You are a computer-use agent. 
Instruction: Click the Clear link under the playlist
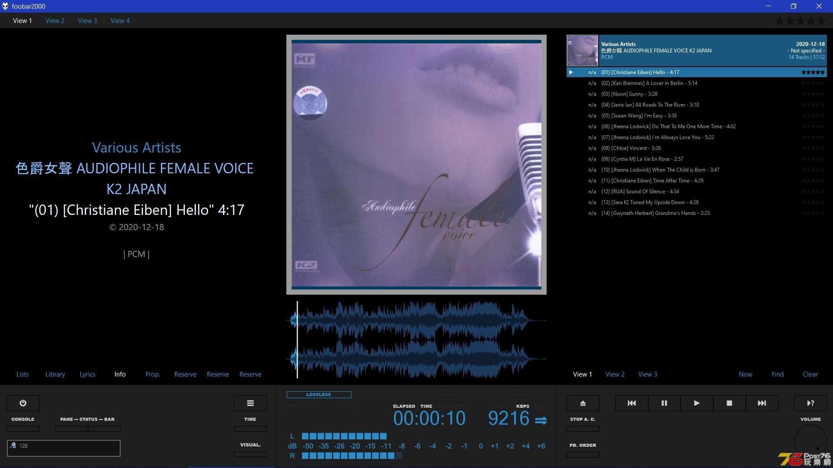[x=810, y=374]
